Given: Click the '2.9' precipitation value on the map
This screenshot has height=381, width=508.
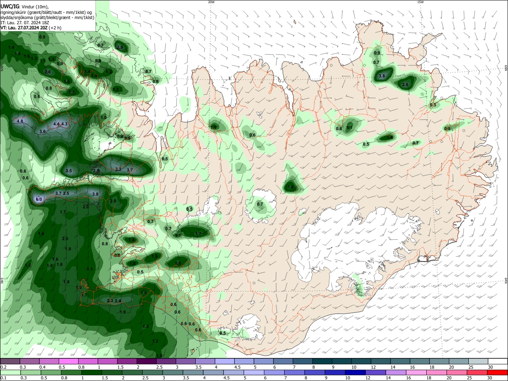Looking at the screenshot, I should [120, 47].
